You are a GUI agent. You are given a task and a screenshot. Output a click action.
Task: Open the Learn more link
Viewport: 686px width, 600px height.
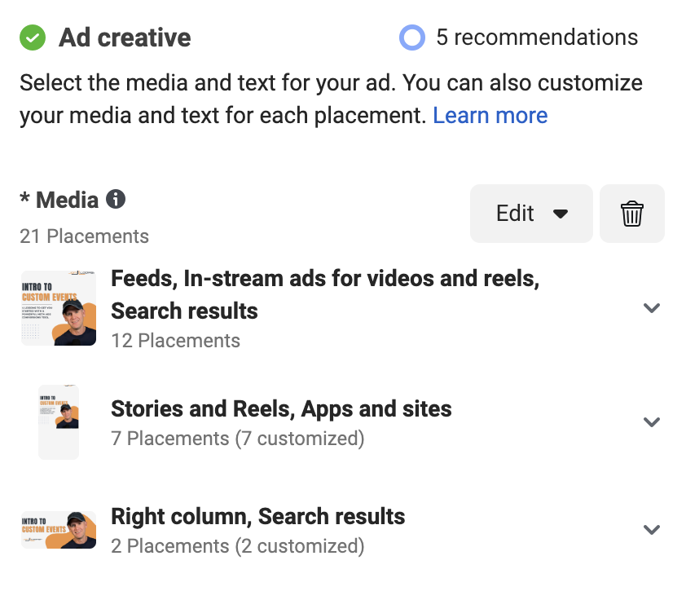click(490, 115)
